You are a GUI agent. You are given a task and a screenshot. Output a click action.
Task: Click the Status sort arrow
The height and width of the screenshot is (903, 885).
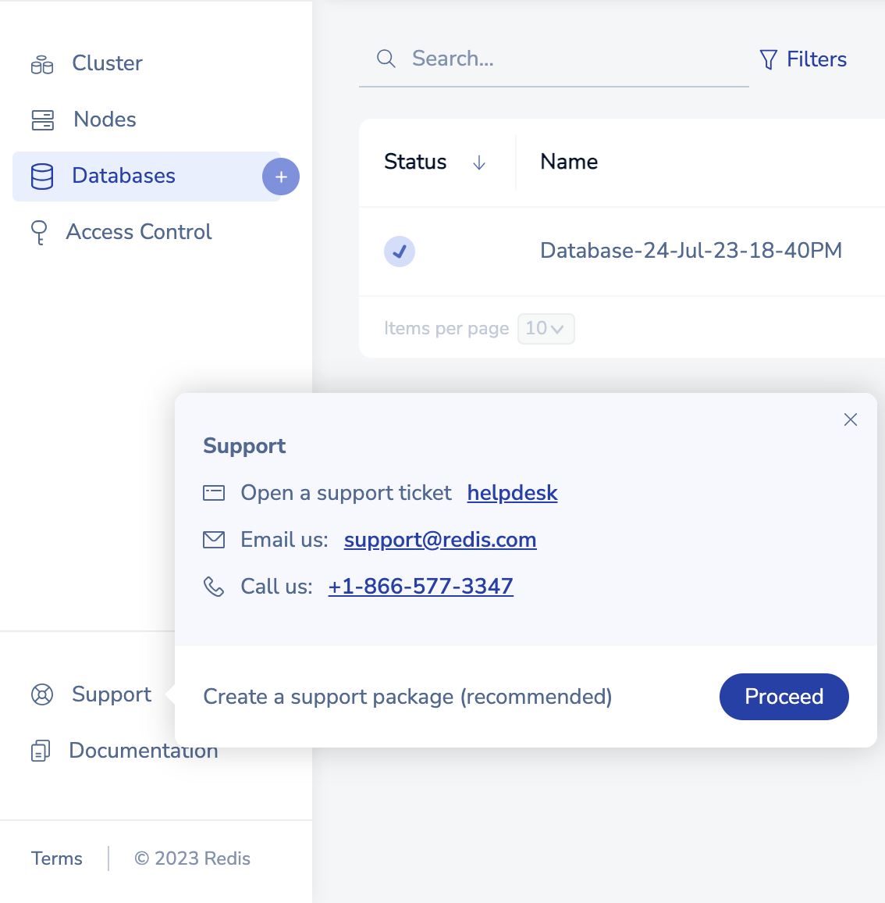pyautogui.click(x=479, y=163)
